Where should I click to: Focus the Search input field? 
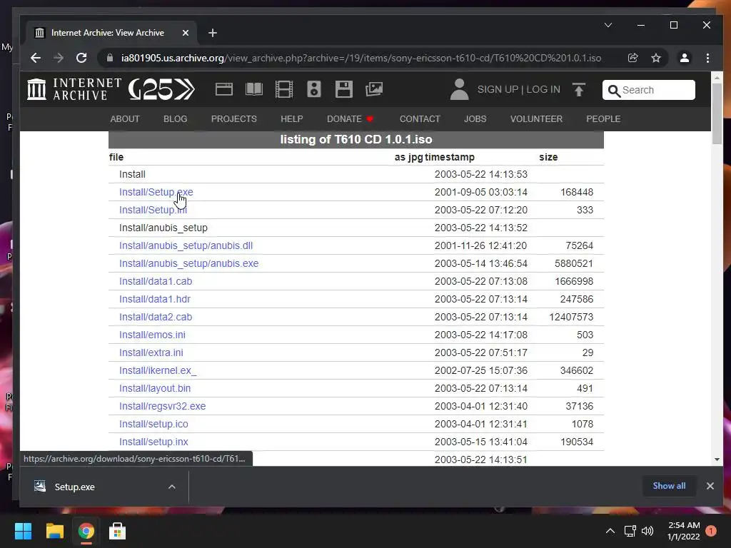coord(648,90)
